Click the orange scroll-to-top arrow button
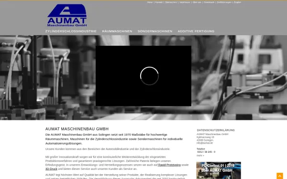The height and width of the screenshot is (179, 287). [x=280, y=176]
